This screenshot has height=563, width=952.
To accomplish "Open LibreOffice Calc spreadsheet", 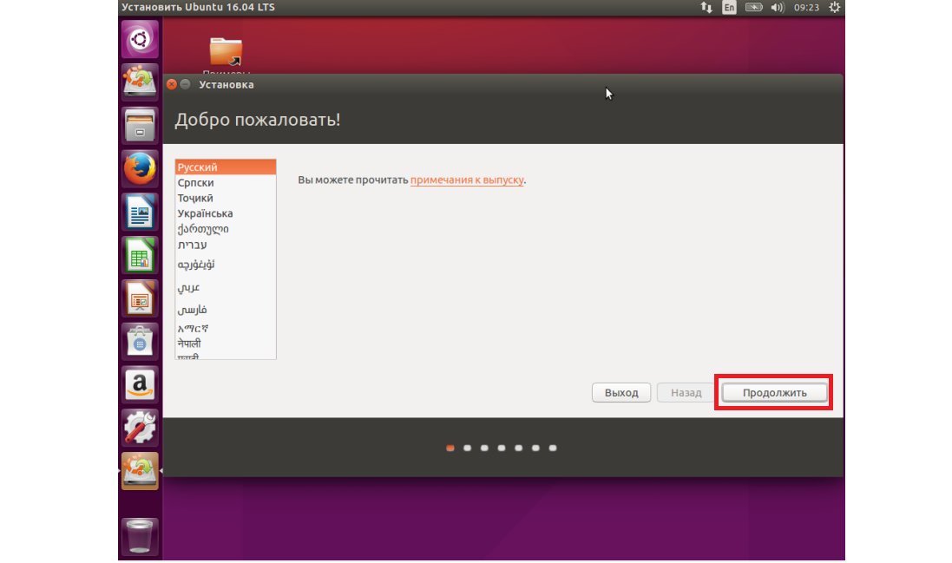I will tap(140, 255).
